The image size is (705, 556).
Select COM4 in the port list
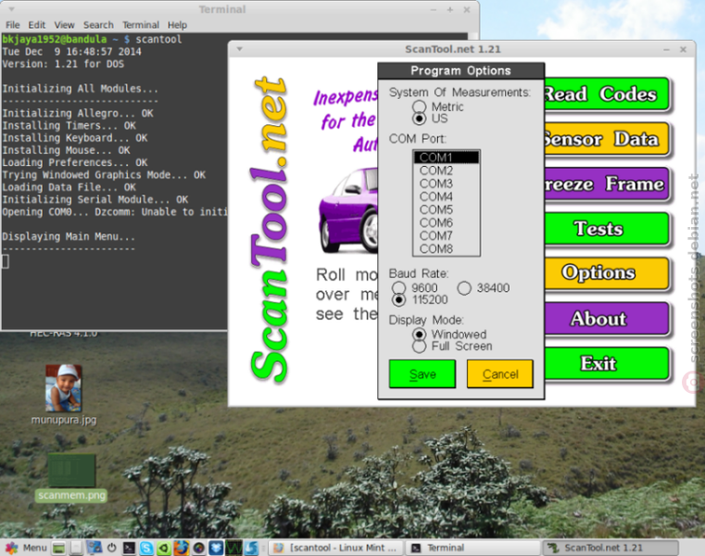[447, 196]
